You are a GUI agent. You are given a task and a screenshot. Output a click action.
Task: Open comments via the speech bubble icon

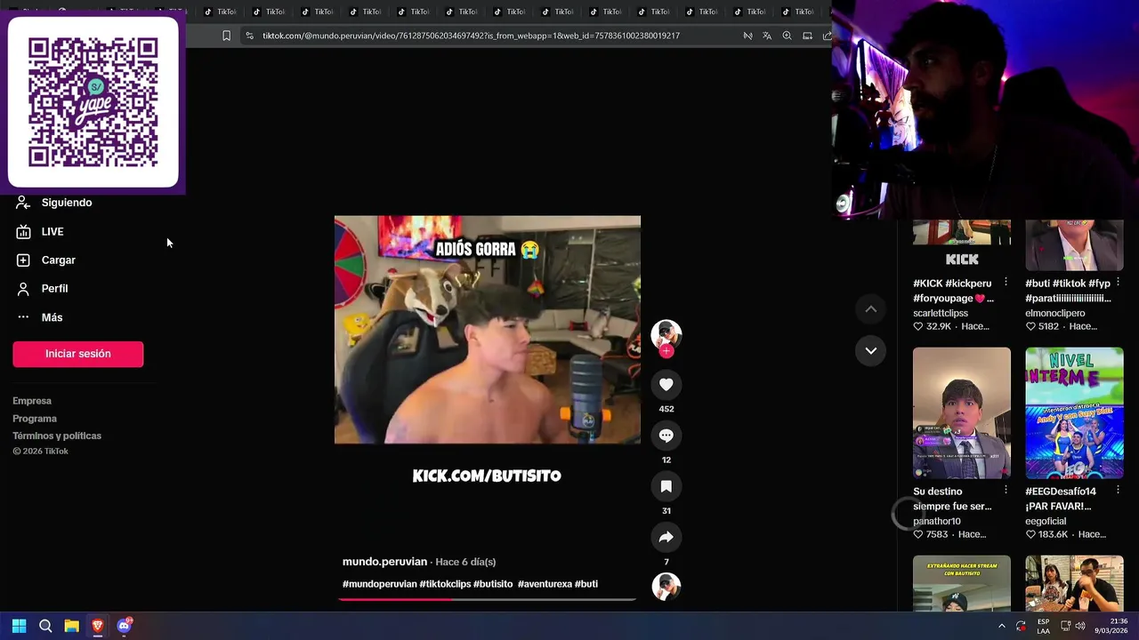click(666, 436)
